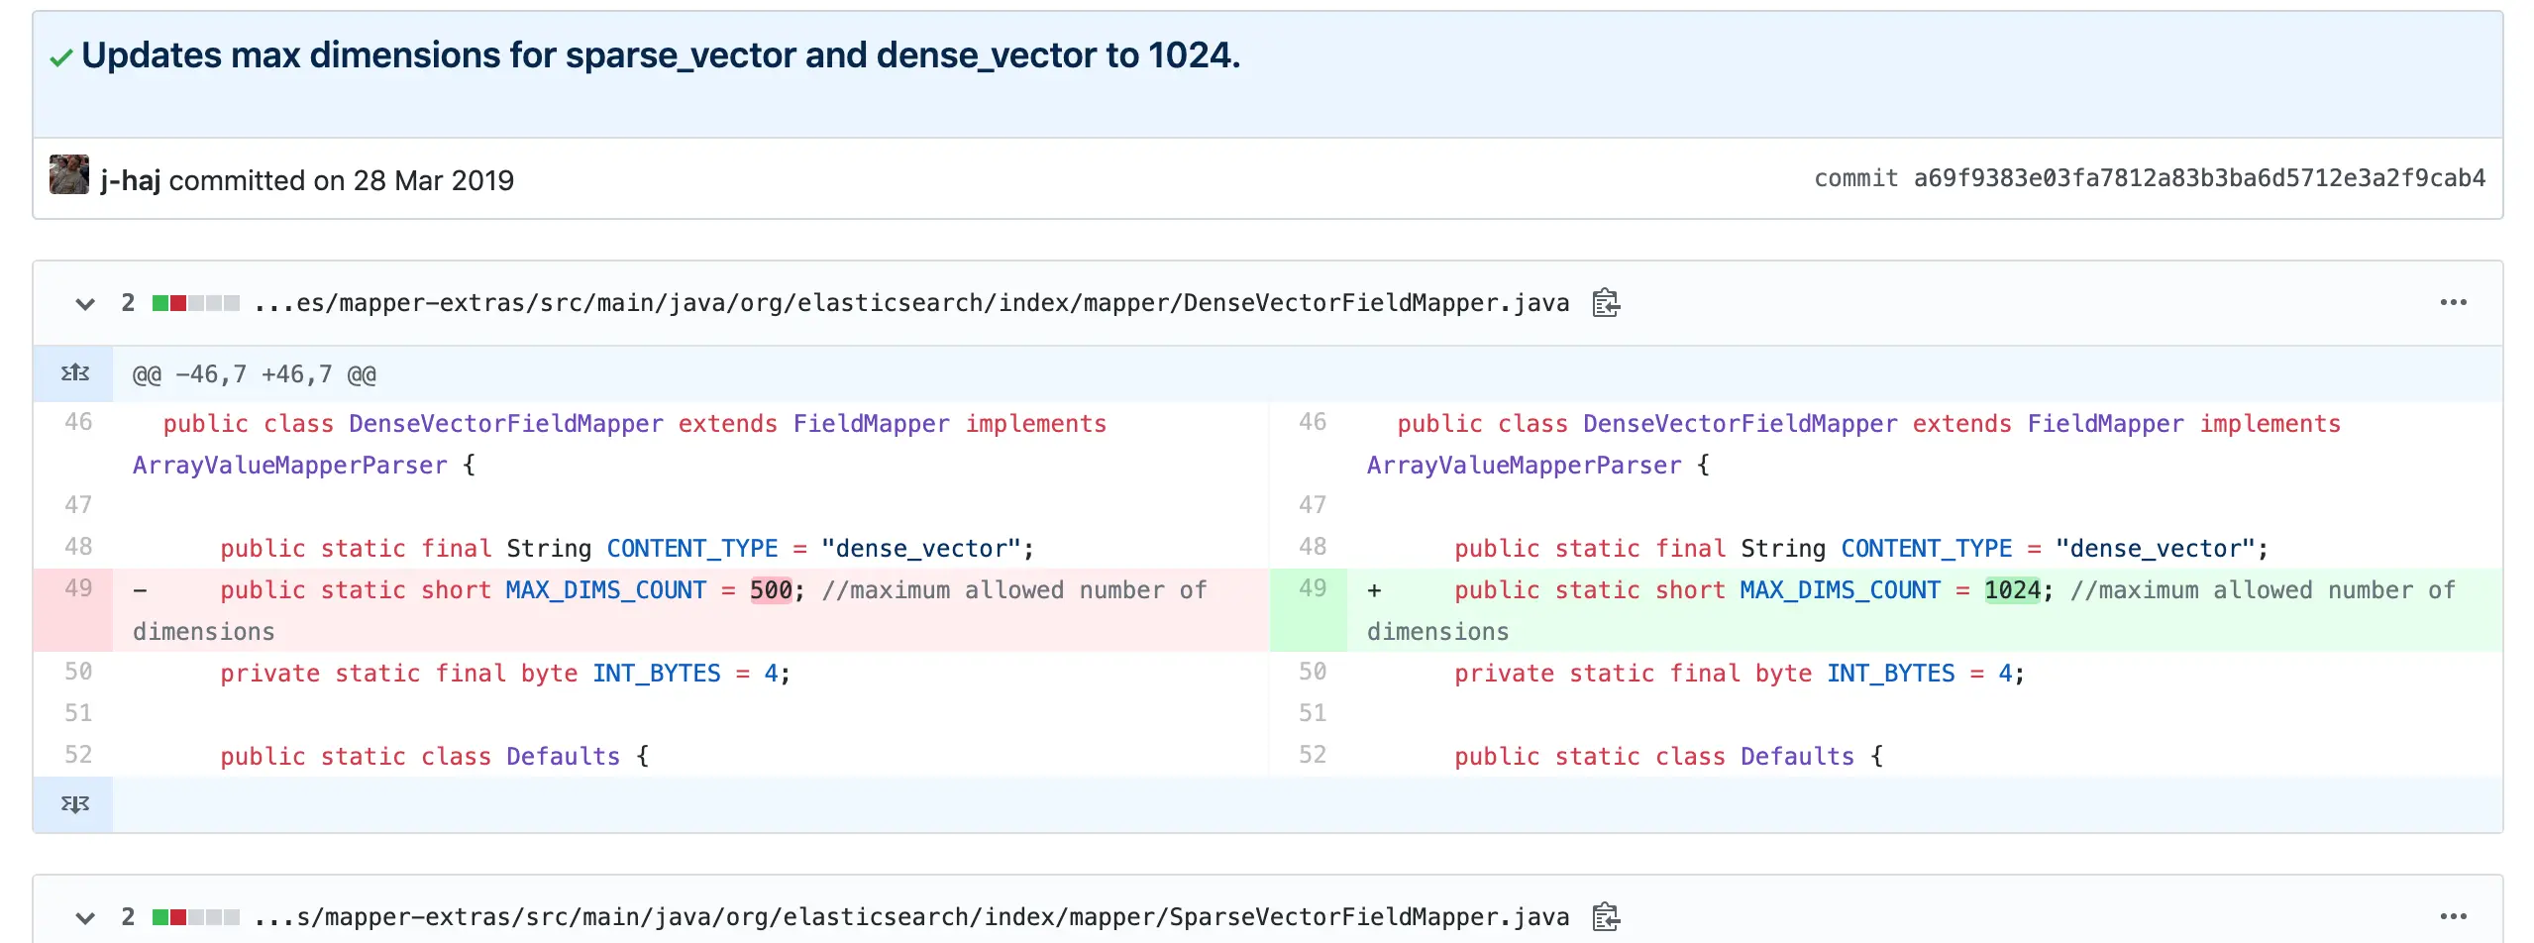This screenshot has height=943, width=2534.
Task: Select the hunk header @@ -46,7 +46,7 @@
Action: pyautogui.click(x=255, y=374)
